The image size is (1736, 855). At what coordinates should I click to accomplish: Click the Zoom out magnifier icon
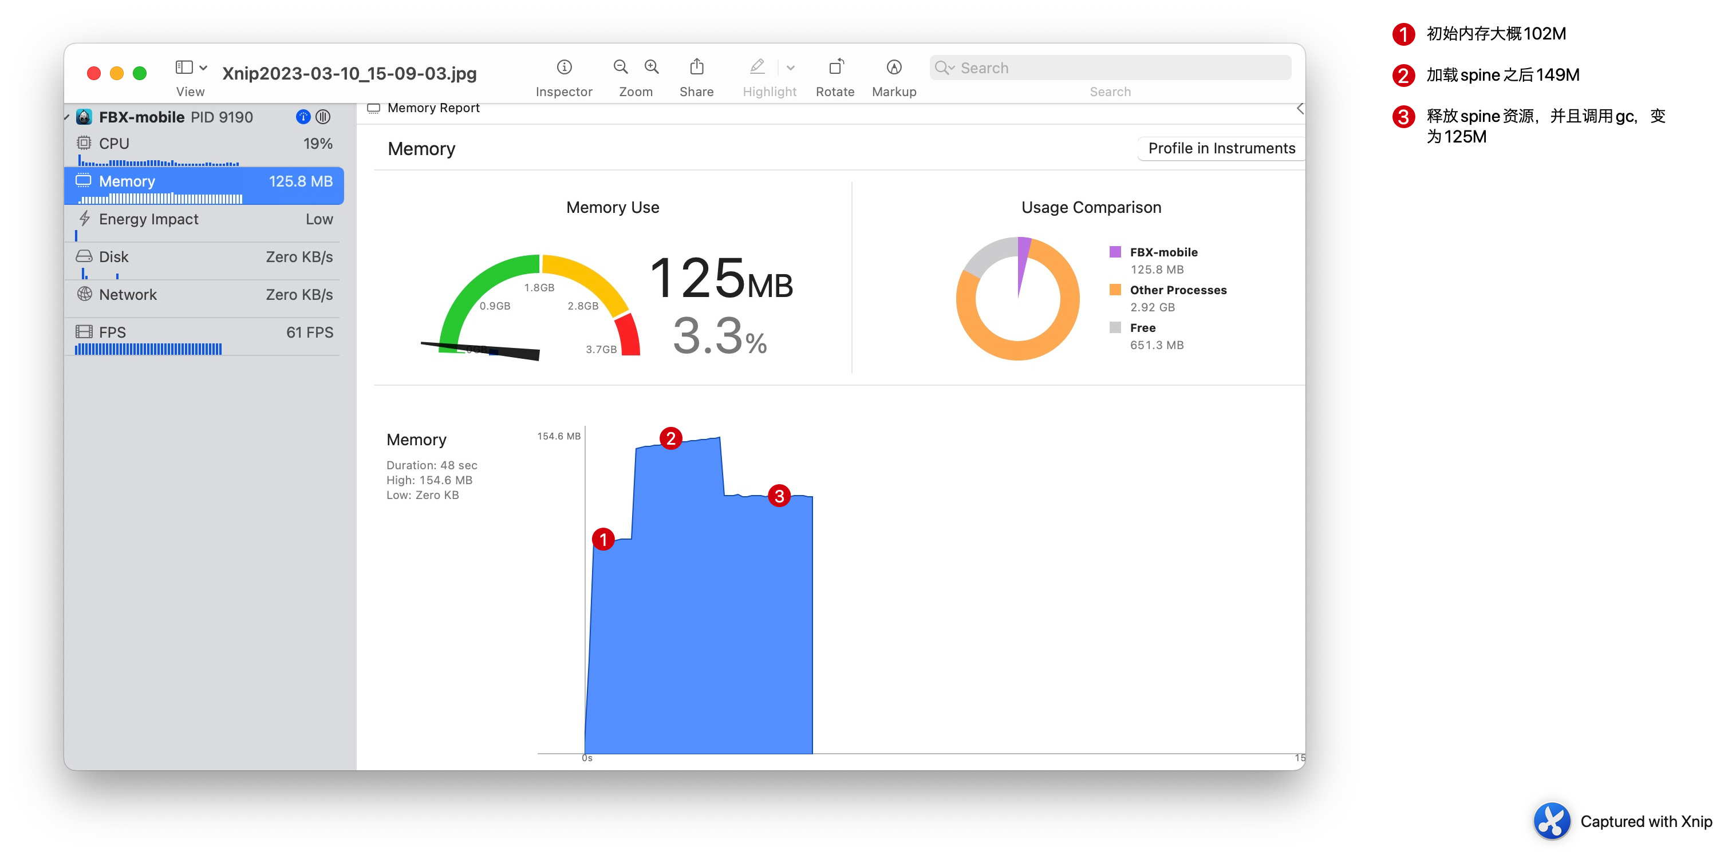click(620, 67)
